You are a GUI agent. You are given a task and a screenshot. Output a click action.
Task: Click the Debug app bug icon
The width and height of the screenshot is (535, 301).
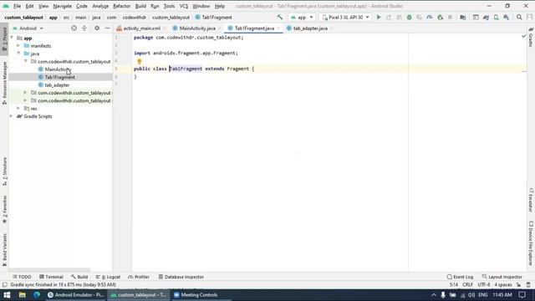(x=409, y=17)
